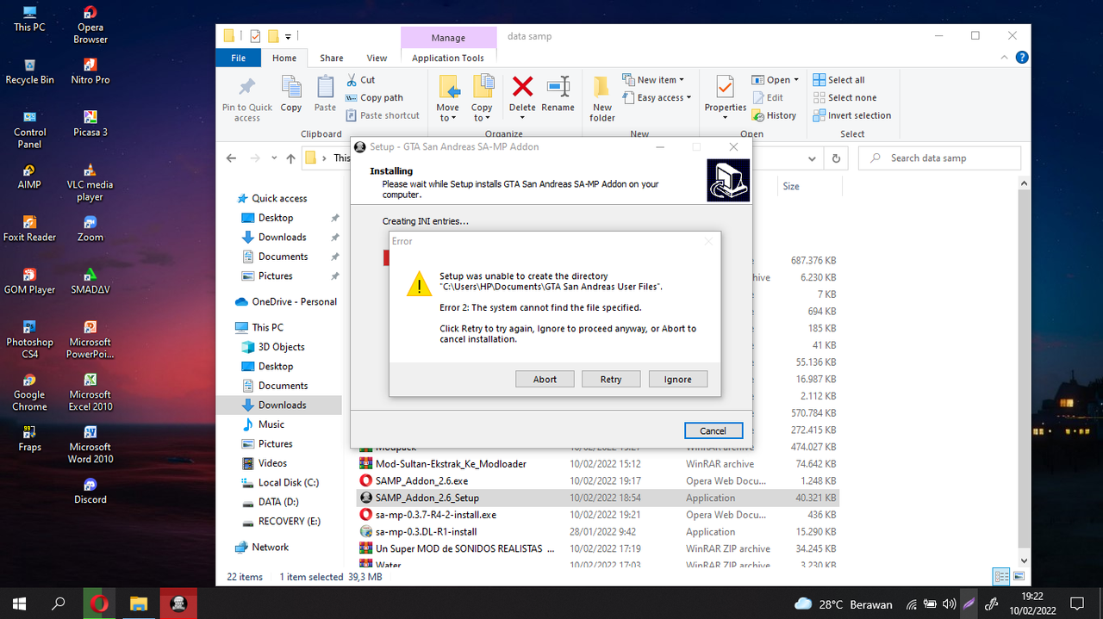Screen dimensions: 1103x619
Task: Click the Search data samp field
Action: pyautogui.click(x=939, y=158)
